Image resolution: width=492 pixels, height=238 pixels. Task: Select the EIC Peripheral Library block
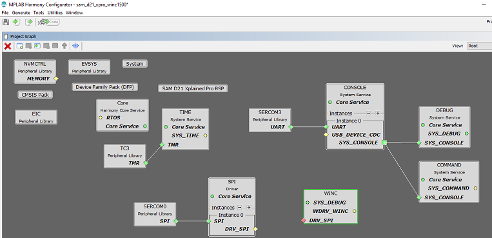tap(36, 117)
